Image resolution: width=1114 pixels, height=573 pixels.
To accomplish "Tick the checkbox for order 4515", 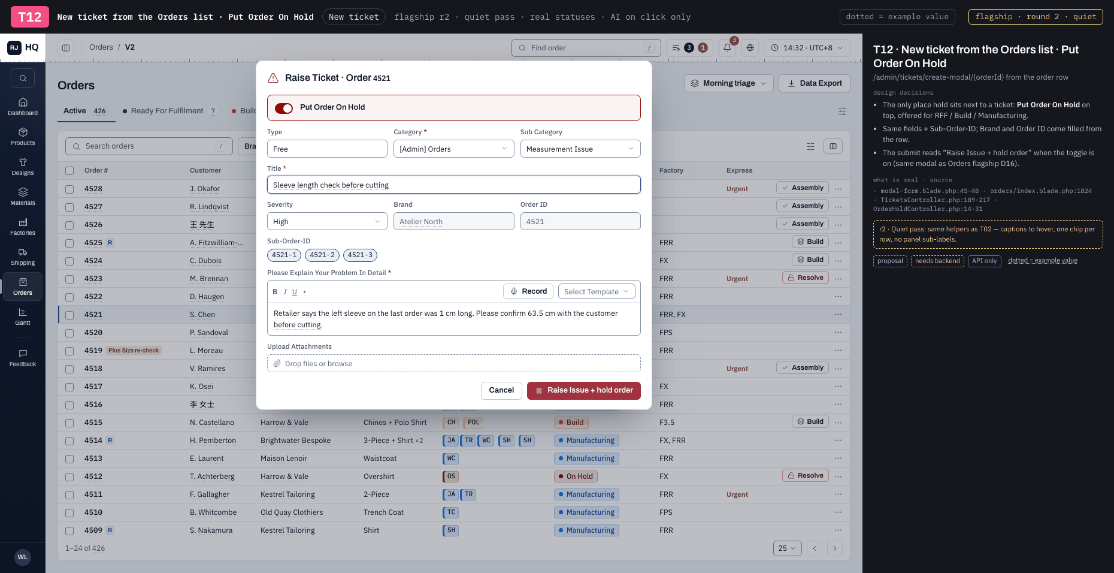I will tap(69, 423).
